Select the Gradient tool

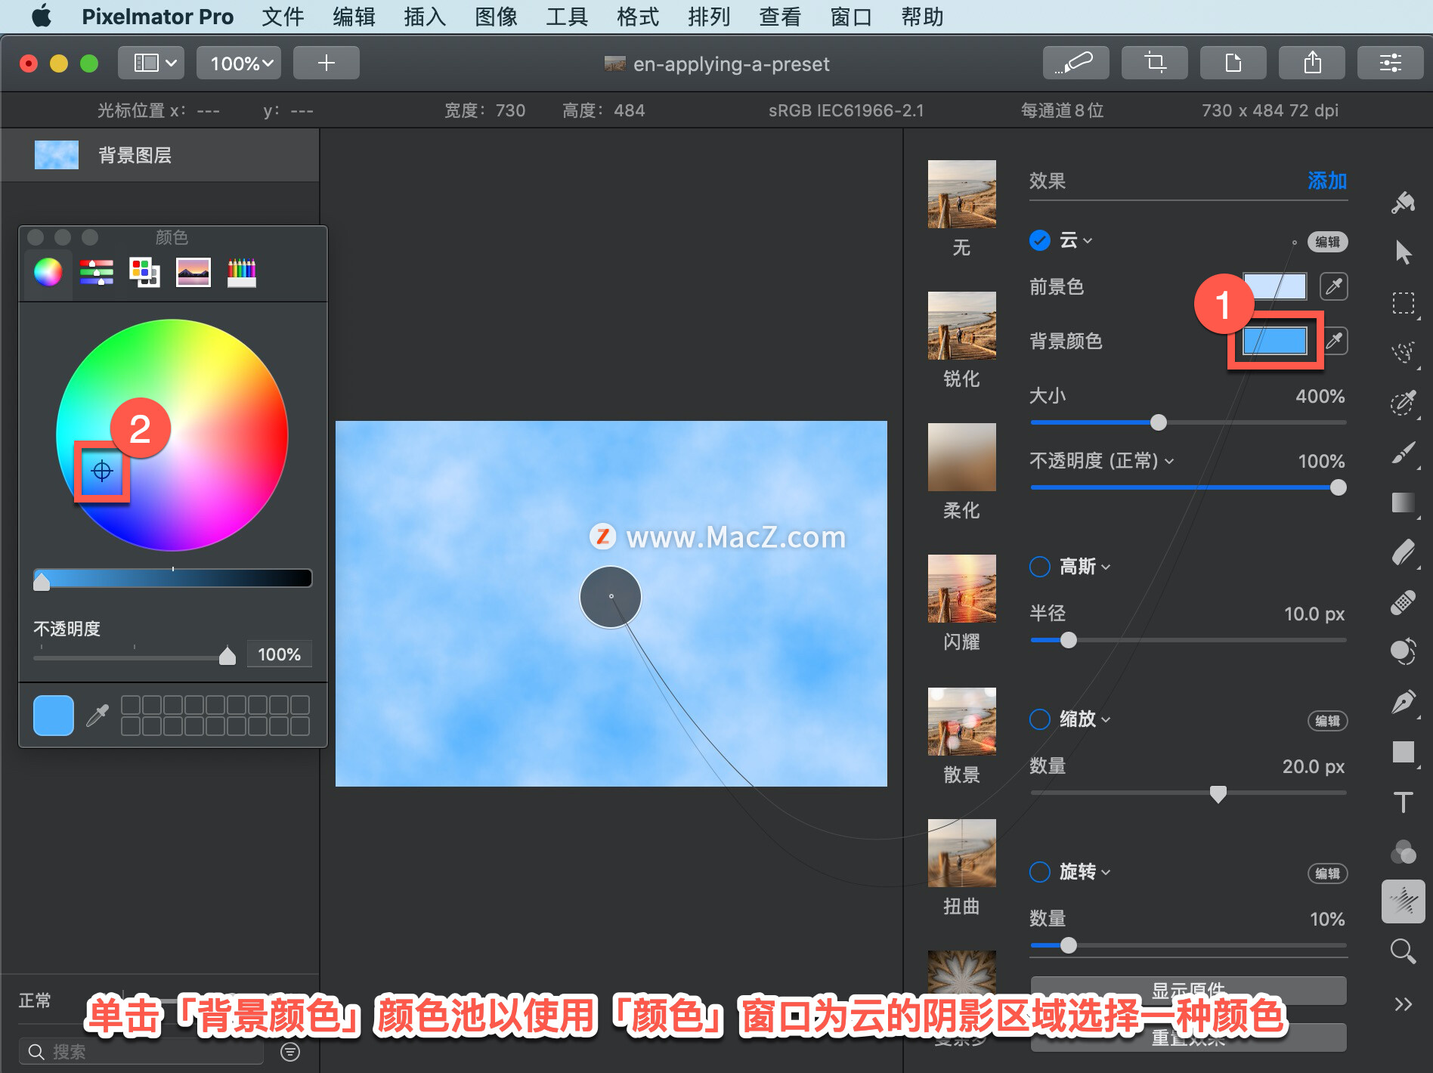coord(1404,502)
